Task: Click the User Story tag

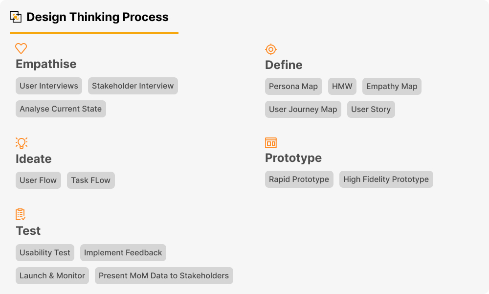Action: 371,110
